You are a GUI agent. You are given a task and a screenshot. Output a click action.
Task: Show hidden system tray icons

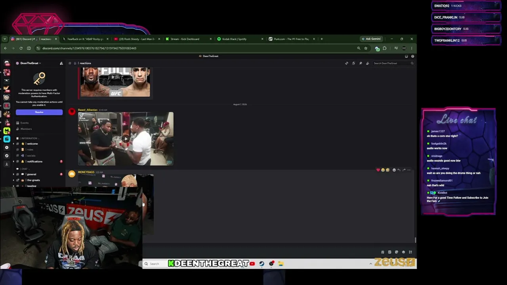371,264
